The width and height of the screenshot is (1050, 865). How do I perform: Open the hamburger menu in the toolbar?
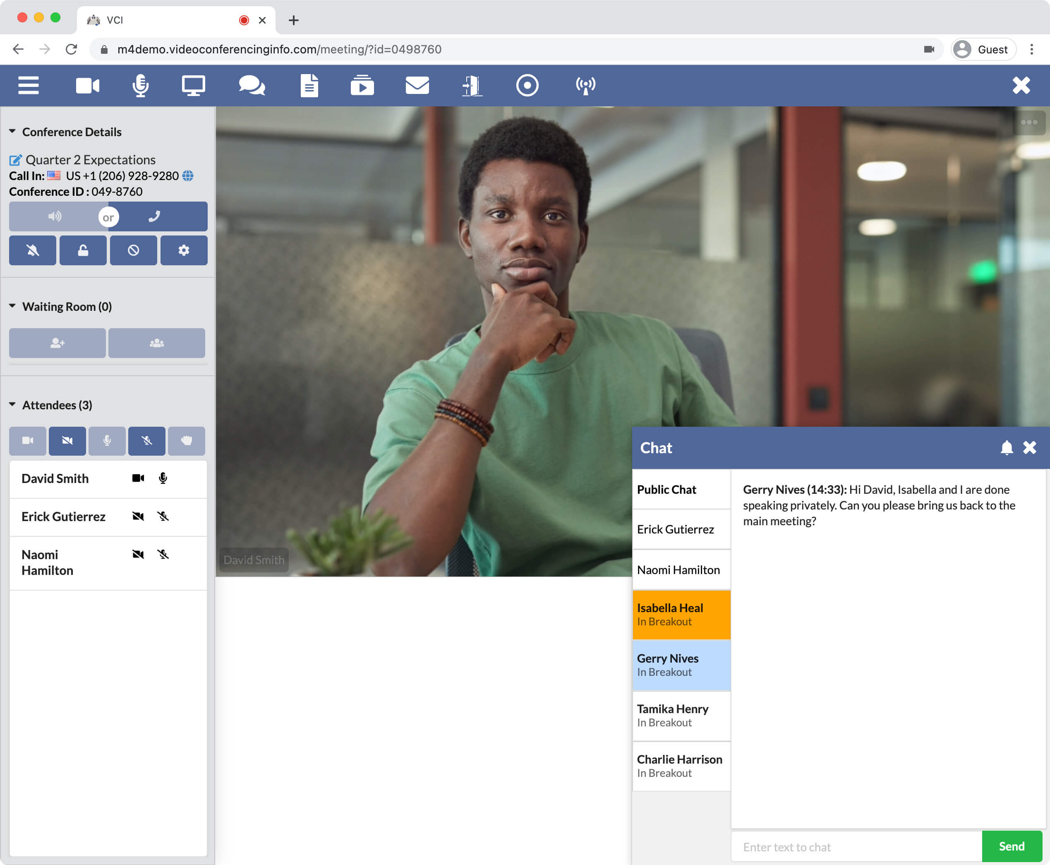[x=29, y=85]
